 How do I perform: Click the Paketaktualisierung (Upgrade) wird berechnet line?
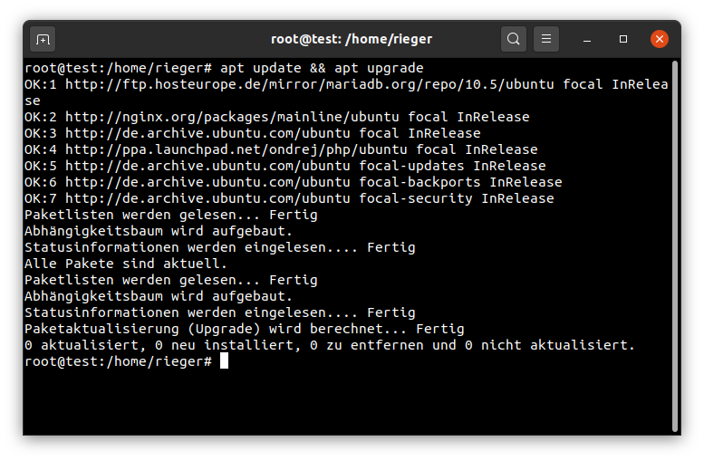[245, 329]
